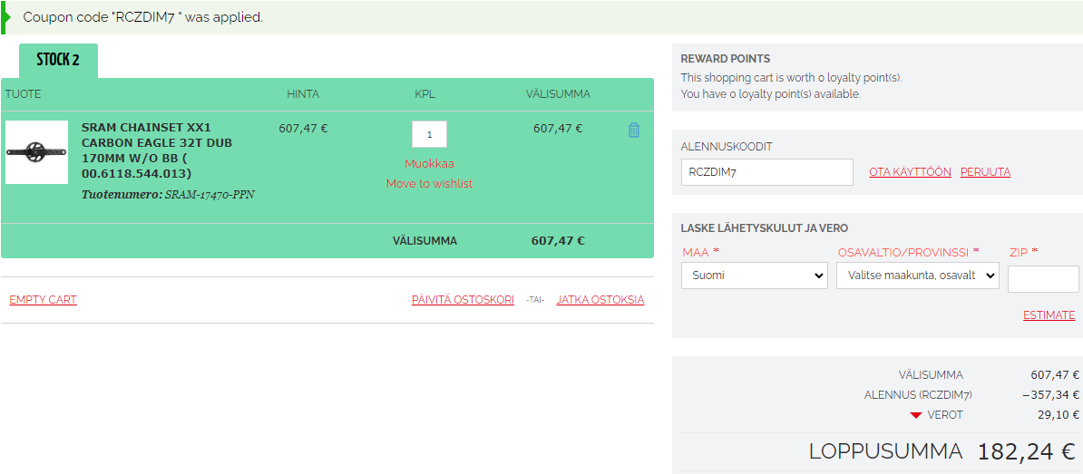Image resolution: width=1083 pixels, height=474 pixels.
Task: Click the coupon applied success message
Action: coord(142,17)
